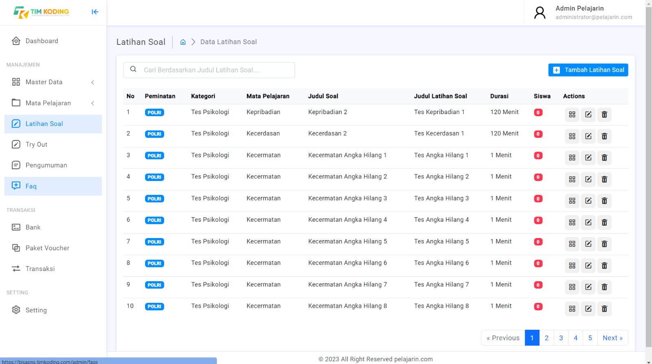
Task: Collapse the sidebar using the arrow icon
Action: (95, 12)
